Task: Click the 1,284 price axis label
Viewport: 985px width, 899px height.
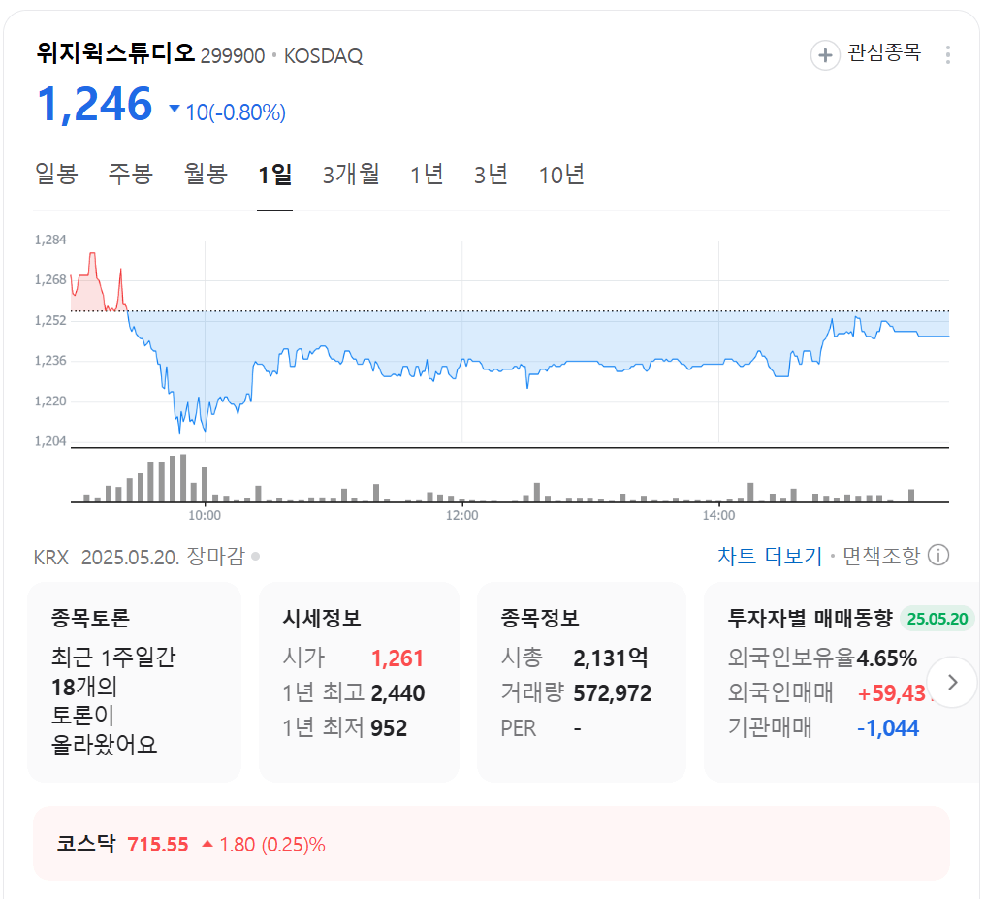Action: tap(50, 240)
